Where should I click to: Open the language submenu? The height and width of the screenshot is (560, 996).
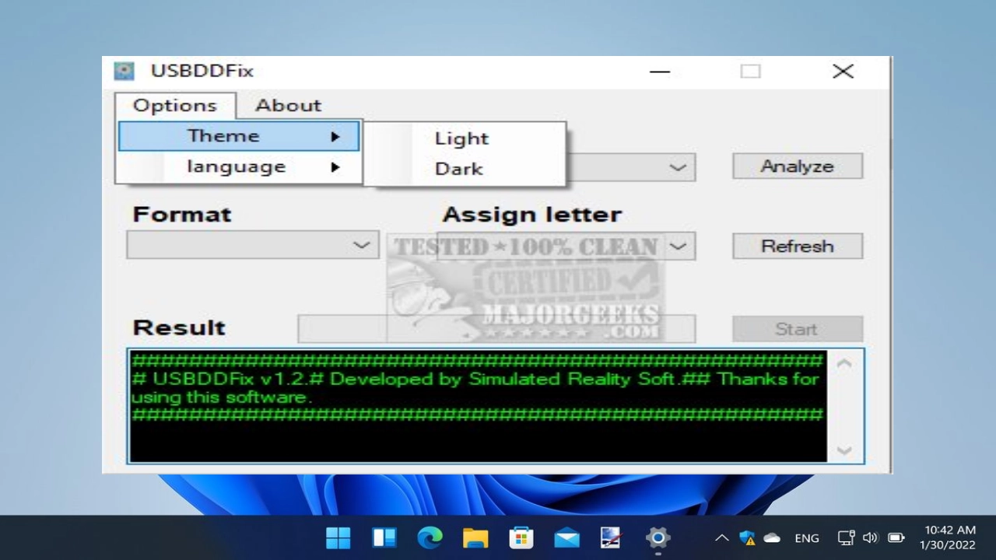pyautogui.click(x=239, y=166)
